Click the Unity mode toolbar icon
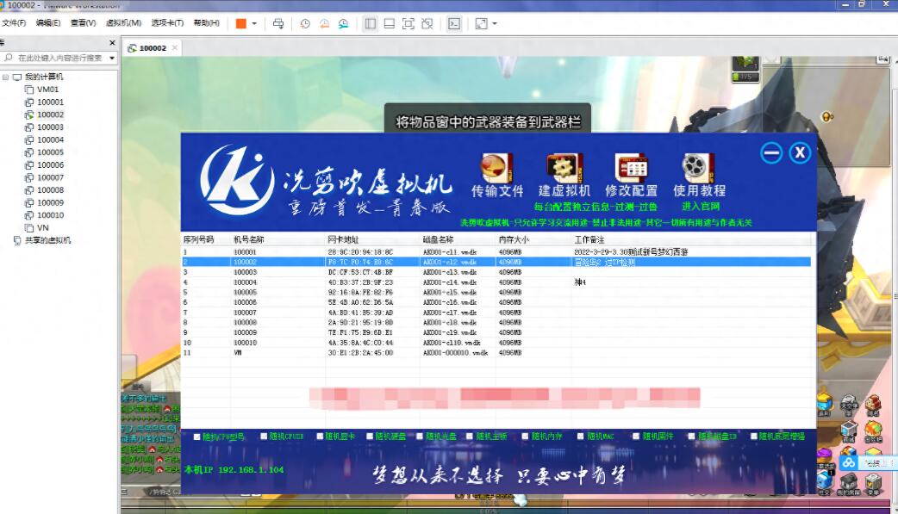898x514 pixels. pos(427,23)
